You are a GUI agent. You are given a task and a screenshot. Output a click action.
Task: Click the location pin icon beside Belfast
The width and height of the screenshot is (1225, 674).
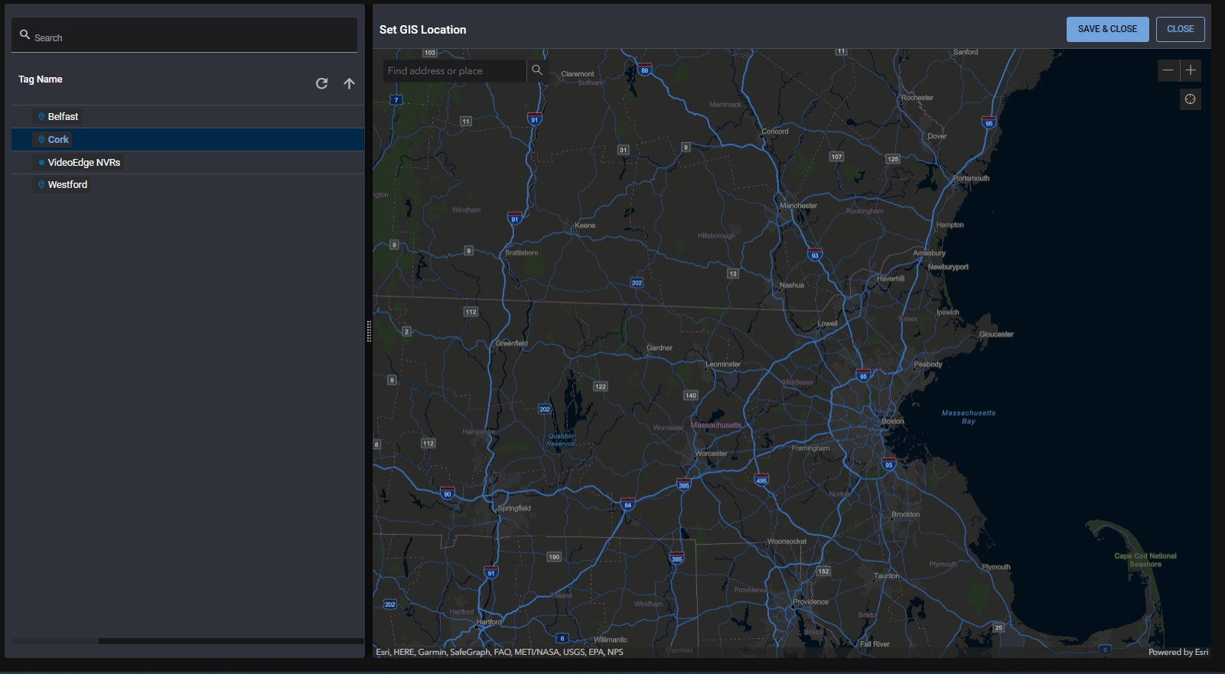41,117
